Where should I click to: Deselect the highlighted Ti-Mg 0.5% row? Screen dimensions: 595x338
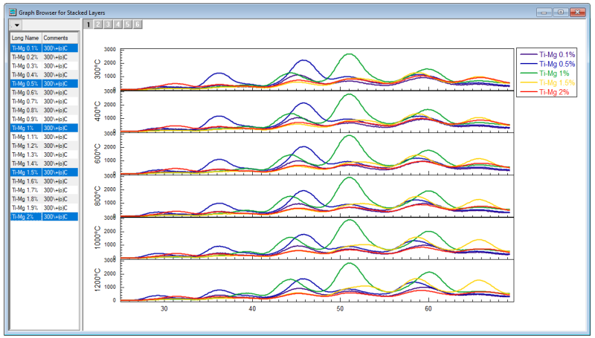coord(25,83)
